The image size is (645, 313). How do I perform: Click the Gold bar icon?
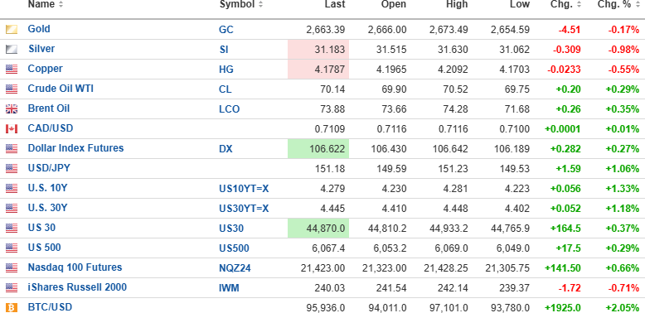pyautogui.click(x=12, y=29)
